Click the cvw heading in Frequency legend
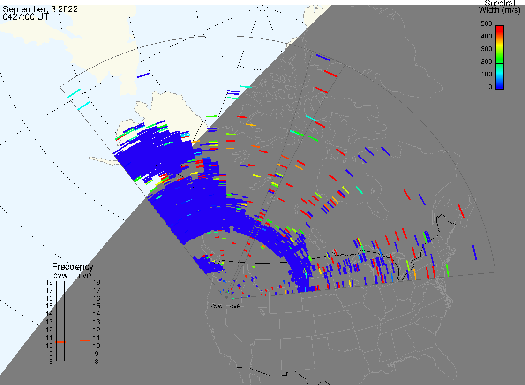Screen dimensions: 525x385 [60, 276]
